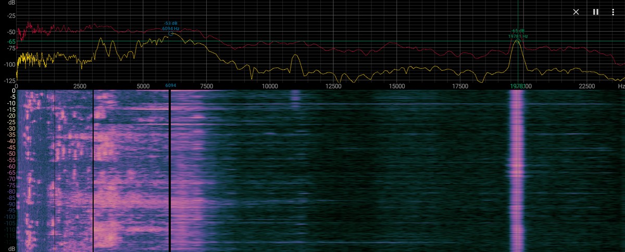Tap the -100 dB label on spectrum axis

point(10,65)
